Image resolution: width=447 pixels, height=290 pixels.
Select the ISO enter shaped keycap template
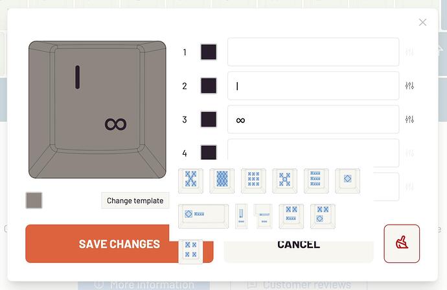point(263,216)
